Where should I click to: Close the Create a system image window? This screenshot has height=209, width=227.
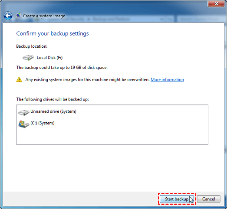(x=216, y=3)
